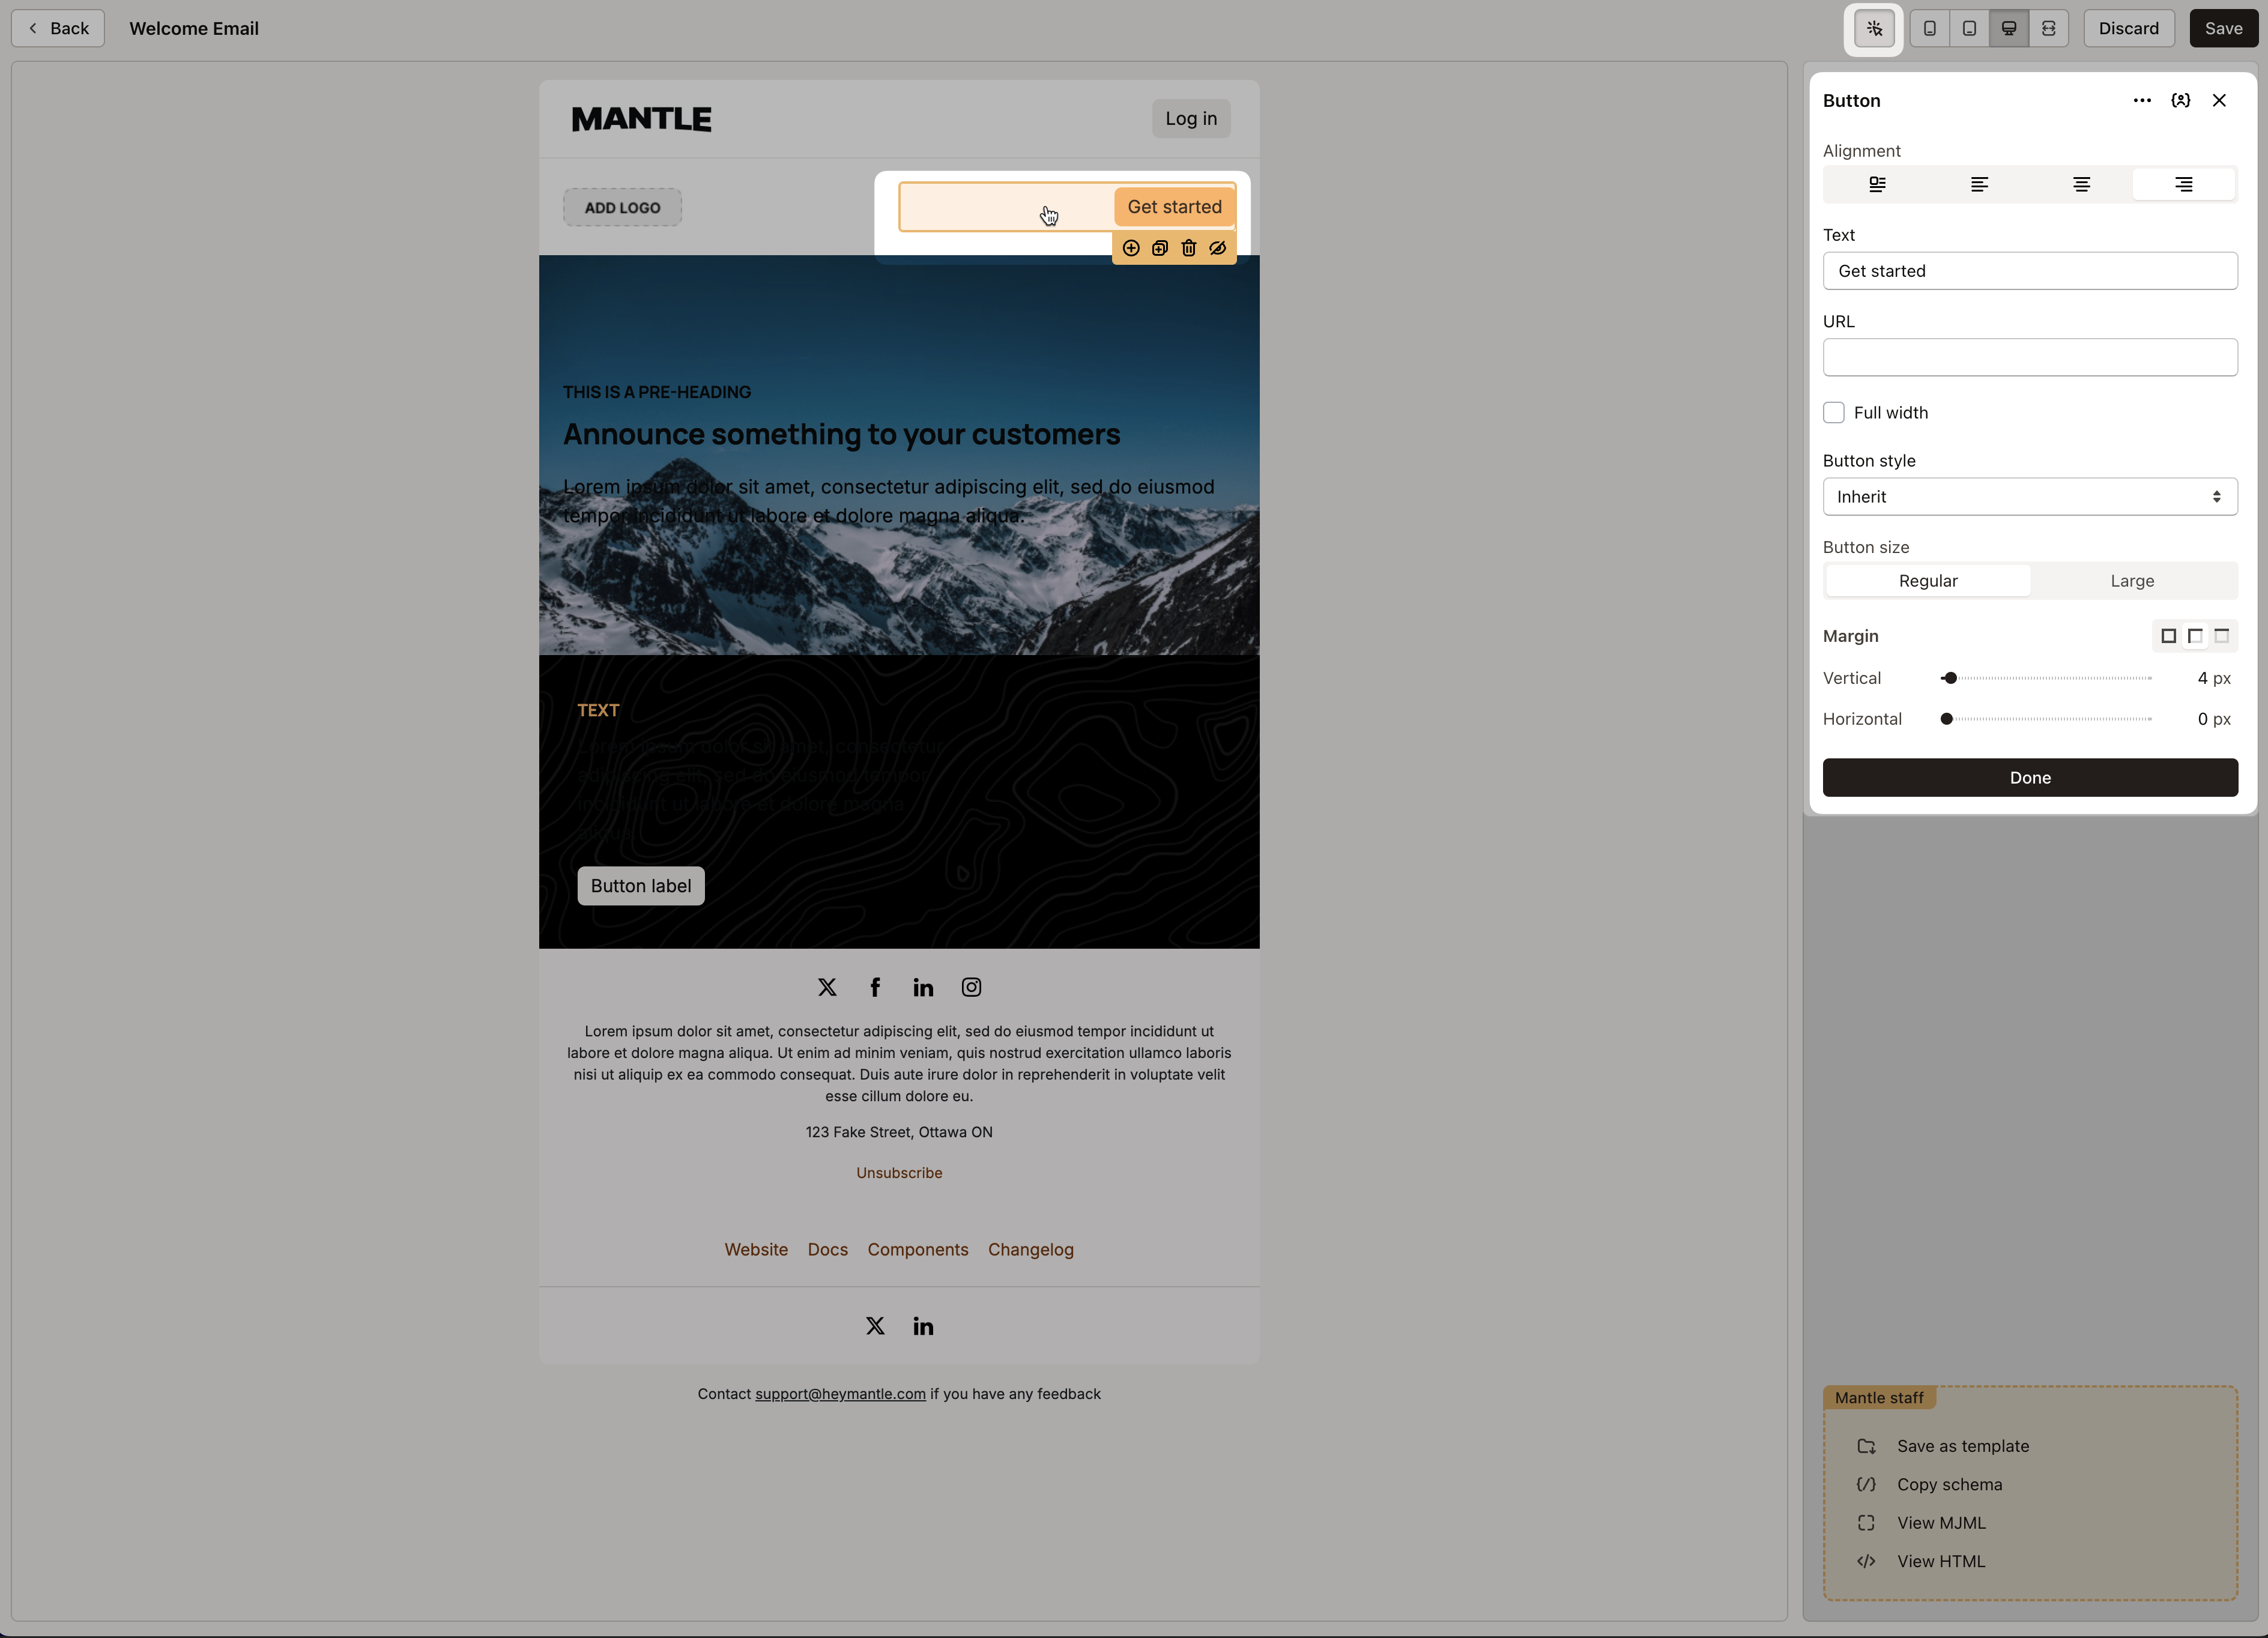Hide the selected button with the eye-off icon
This screenshot has height=1638, width=2268.
click(x=1217, y=248)
